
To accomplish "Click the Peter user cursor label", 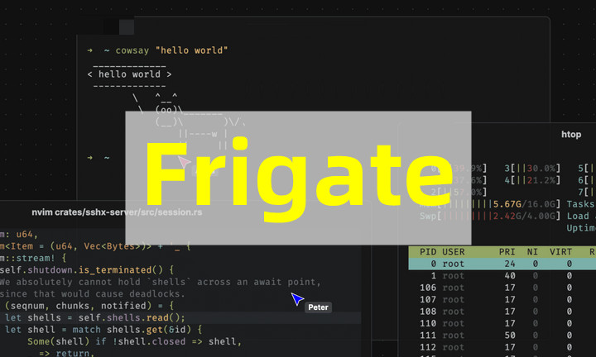I will coord(319,307).
